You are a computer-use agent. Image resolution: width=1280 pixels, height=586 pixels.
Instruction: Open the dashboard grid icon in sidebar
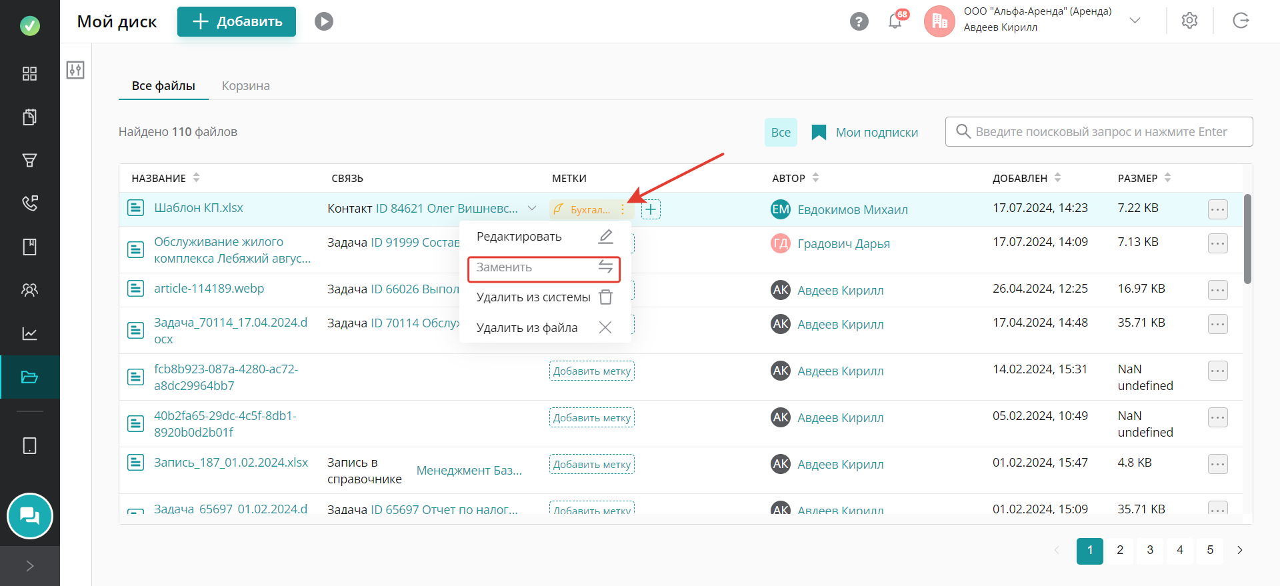coord(29,73)
